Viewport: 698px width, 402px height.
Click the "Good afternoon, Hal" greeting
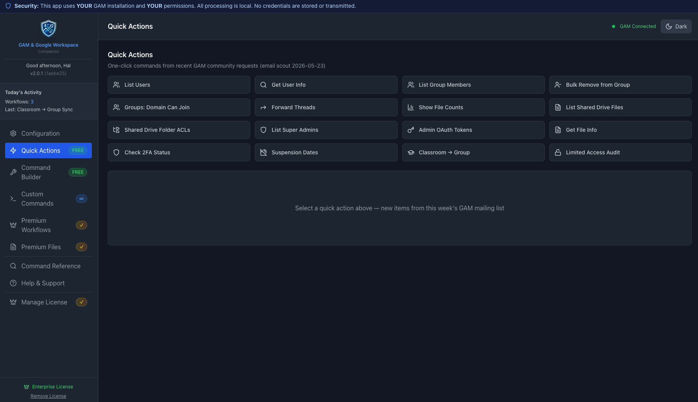(48, 66)
